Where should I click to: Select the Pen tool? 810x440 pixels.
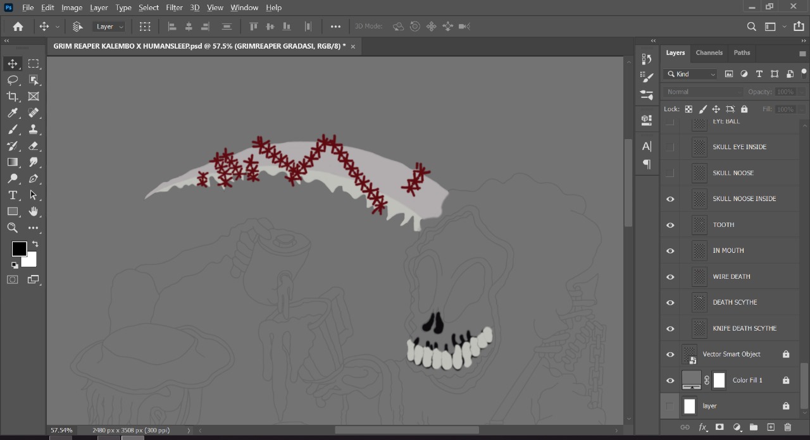(x=34, y=179)
